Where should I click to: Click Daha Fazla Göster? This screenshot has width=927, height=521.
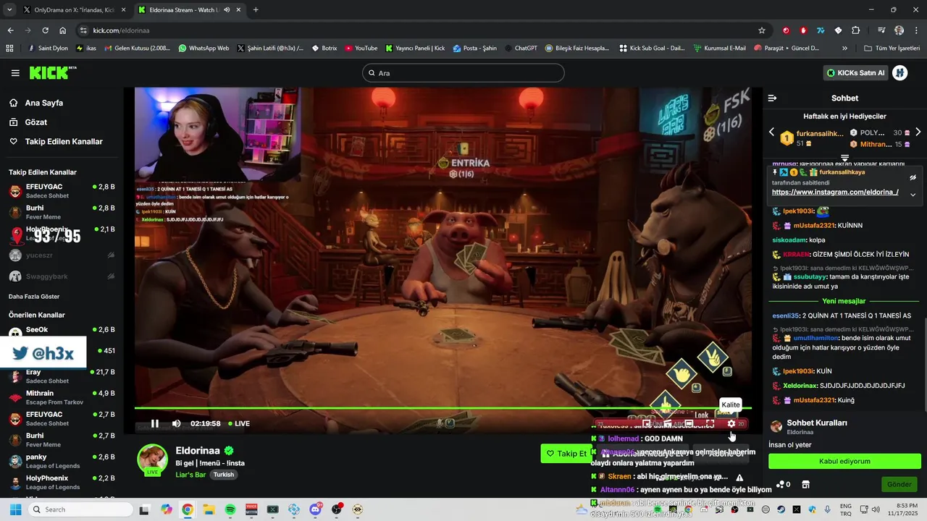[34, 297]
